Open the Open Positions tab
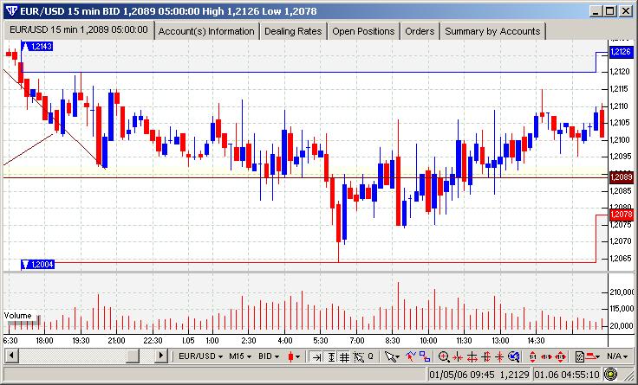Viewport: 638px width, 385px height. [363, 31]
